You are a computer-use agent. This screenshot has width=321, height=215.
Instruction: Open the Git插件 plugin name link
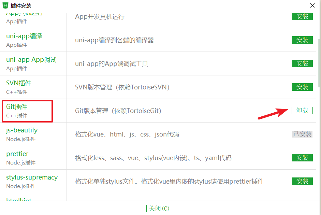click(17, 107)
